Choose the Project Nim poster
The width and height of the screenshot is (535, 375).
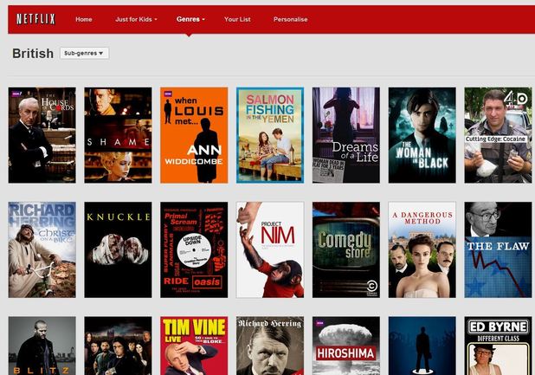[270, 249]
